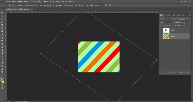Screen dimensions: 193x102
Task: Toggle lock all padlock icon
Action: coord(175,25)
